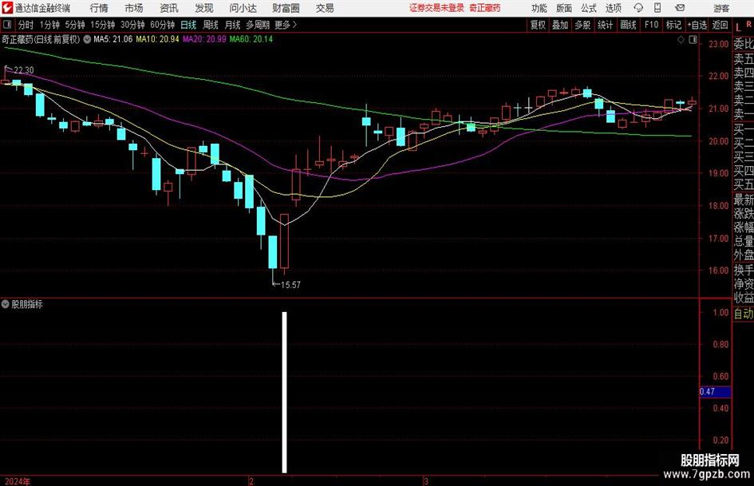Open the 功能 menu
Image resolution: width=754 pixels, height=486 pixels.
[x=539, y=8]
